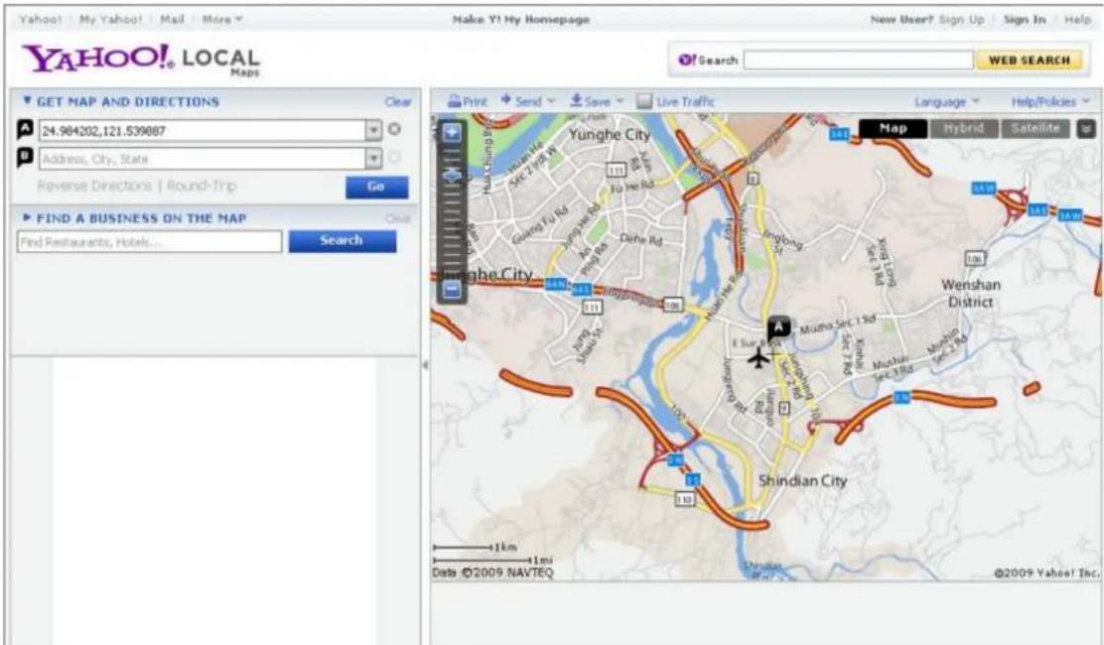Expand the Send dropdown arrow
This screenshot has height=645, width=1104.
point(551,101)
